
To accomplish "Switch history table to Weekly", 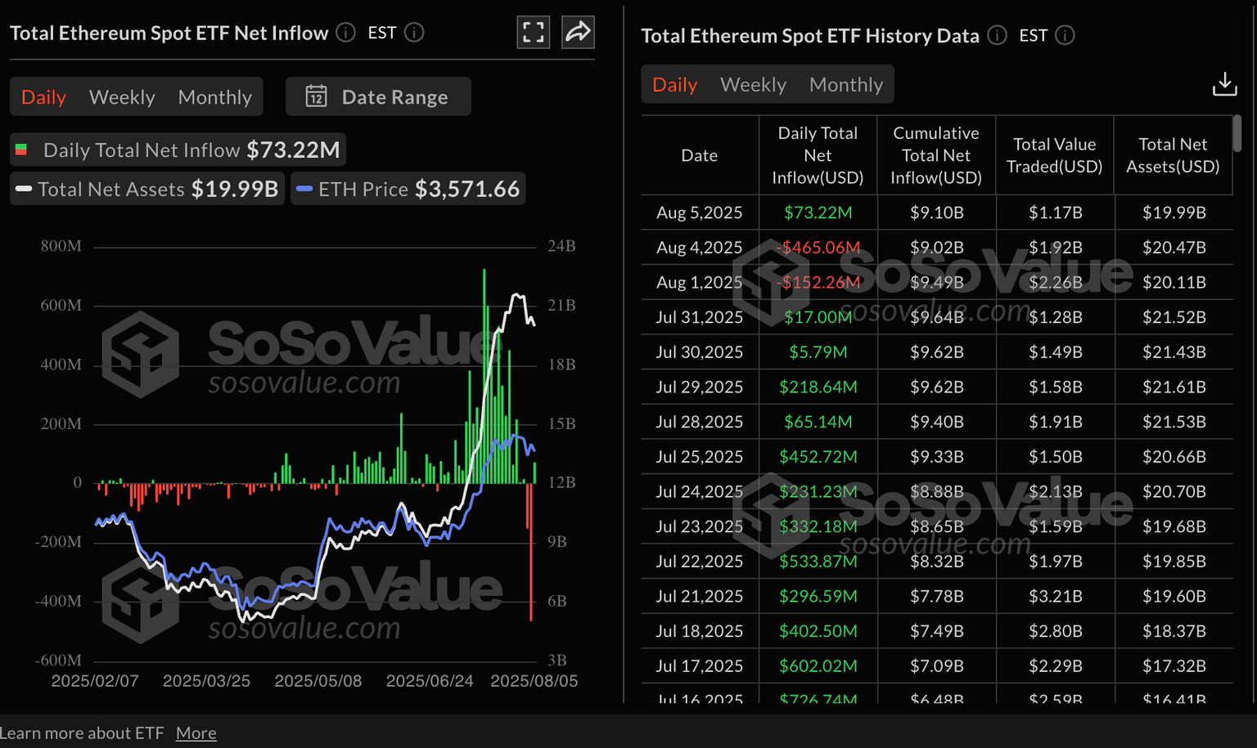I will (753, 85).
